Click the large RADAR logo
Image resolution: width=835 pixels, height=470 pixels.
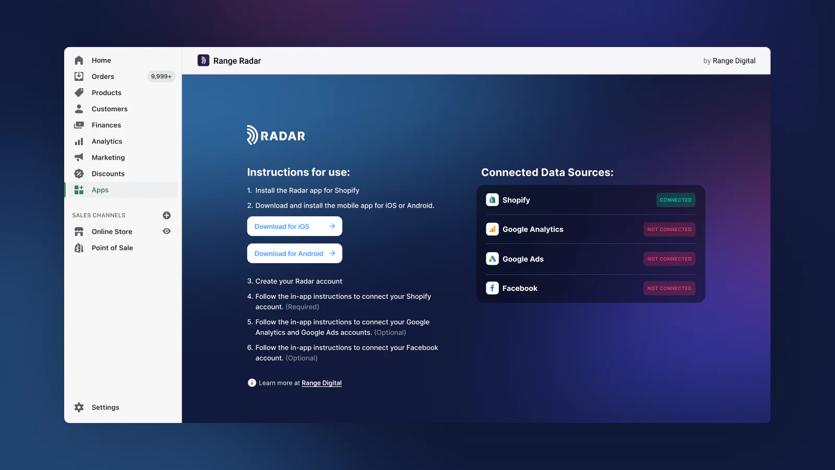pyautogui.click(x=276, y=135)
